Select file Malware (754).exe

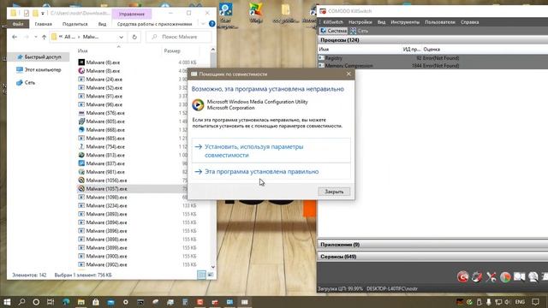point(105,146)
